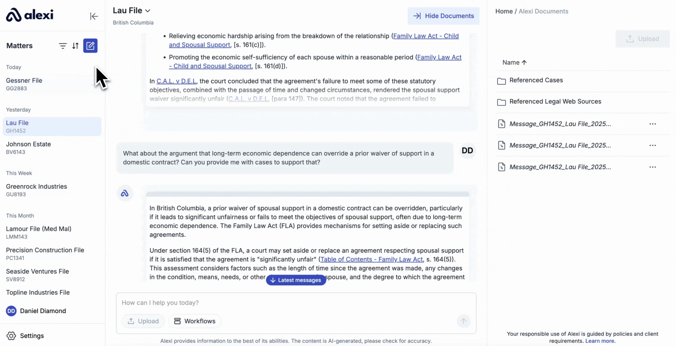
Task: Create a new matter with edit icon
Action: click(90, 46)
